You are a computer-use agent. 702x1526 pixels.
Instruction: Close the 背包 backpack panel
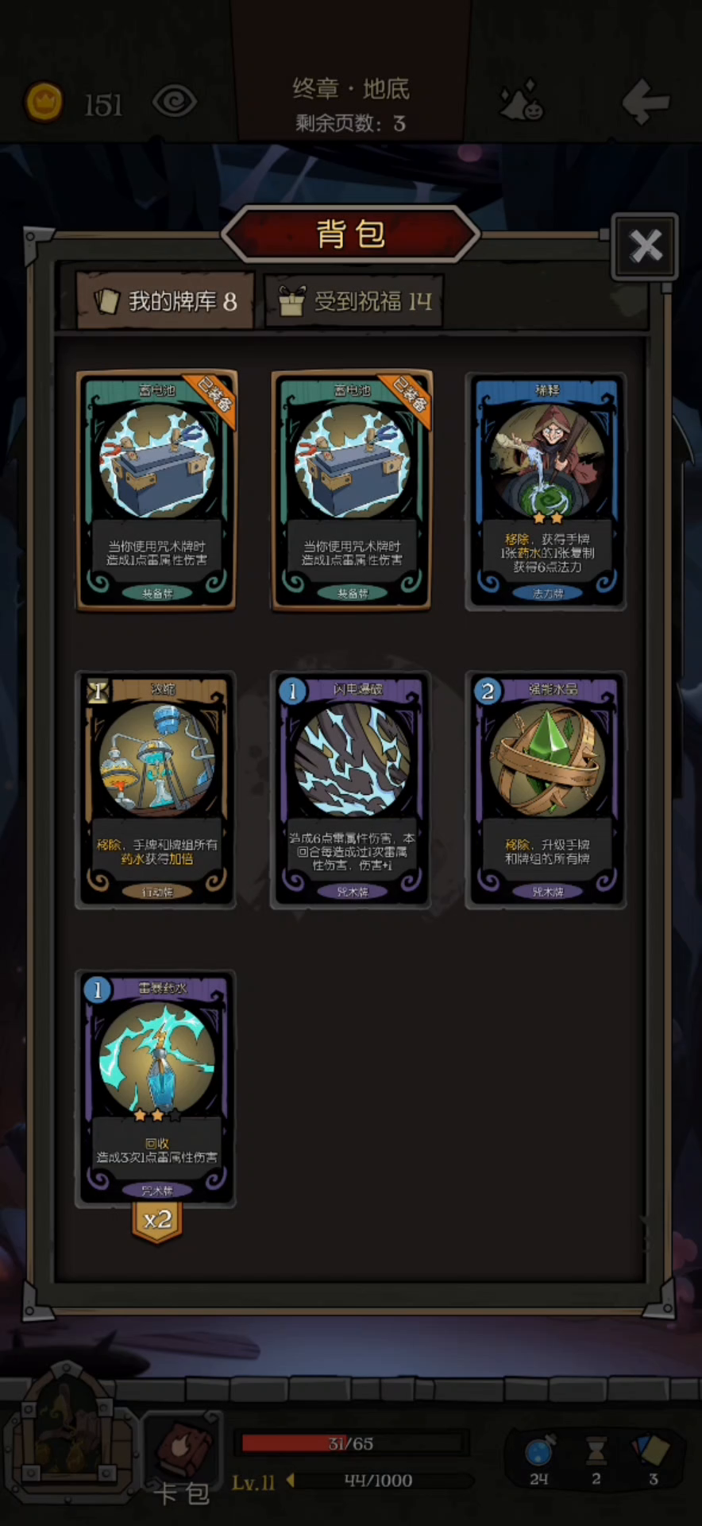[x=645, y=246]
